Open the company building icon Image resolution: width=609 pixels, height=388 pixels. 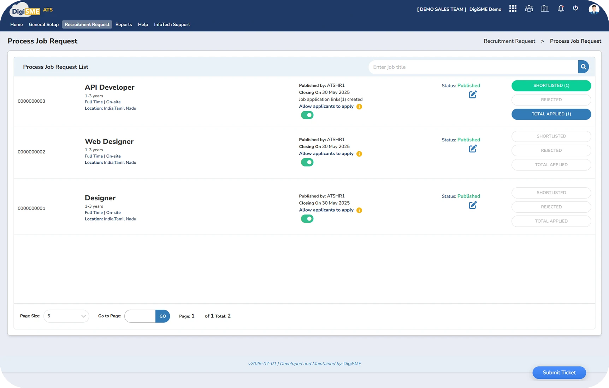[x=545, y=8]
